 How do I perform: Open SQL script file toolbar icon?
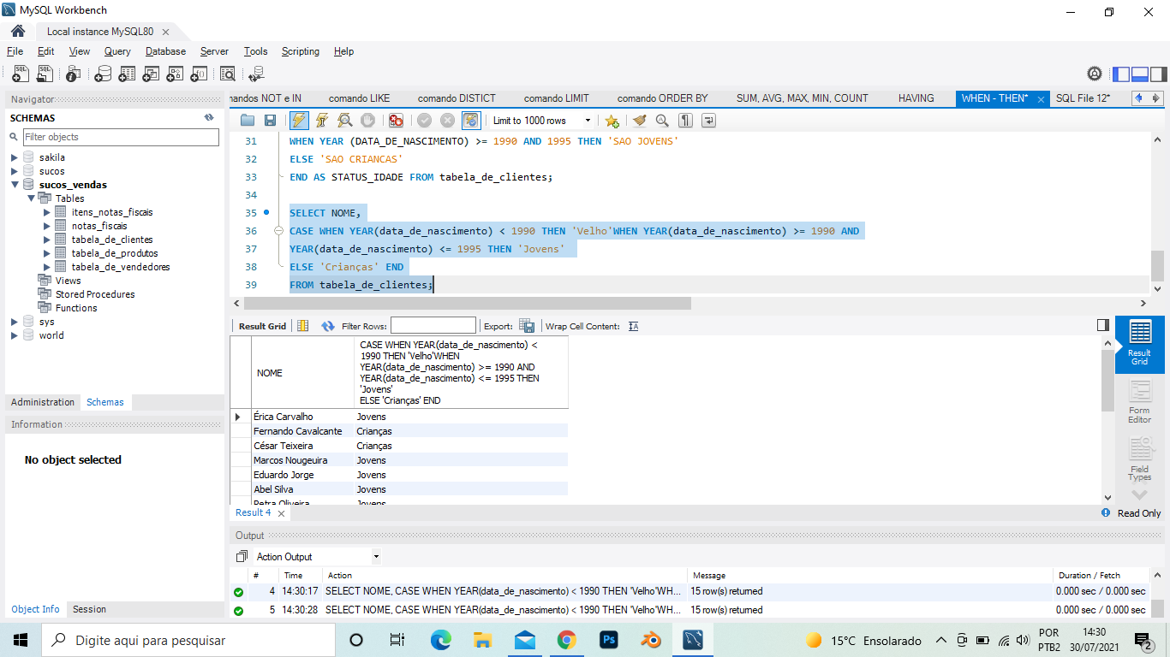point(45,74)
